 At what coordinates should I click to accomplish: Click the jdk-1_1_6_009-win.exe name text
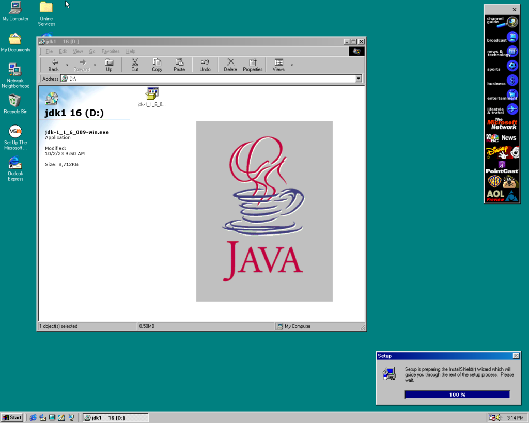click(x=77, y=132)
